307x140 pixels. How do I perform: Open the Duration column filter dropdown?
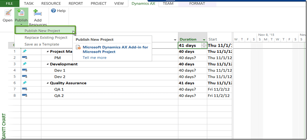[x=204, y=40]
